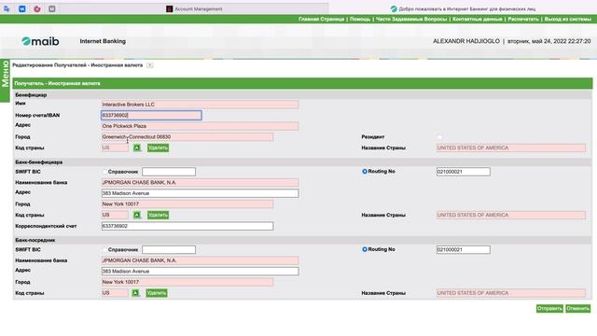Viewport: 597px width, 336px height.
Task: Click beneficiary Код страны field
Action: (115, 147)
